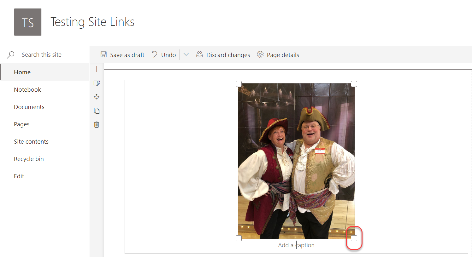This screenshot has width=472, height=257.
Task: Click the Save as draft disk icon
Action: (x=103, y=54)
